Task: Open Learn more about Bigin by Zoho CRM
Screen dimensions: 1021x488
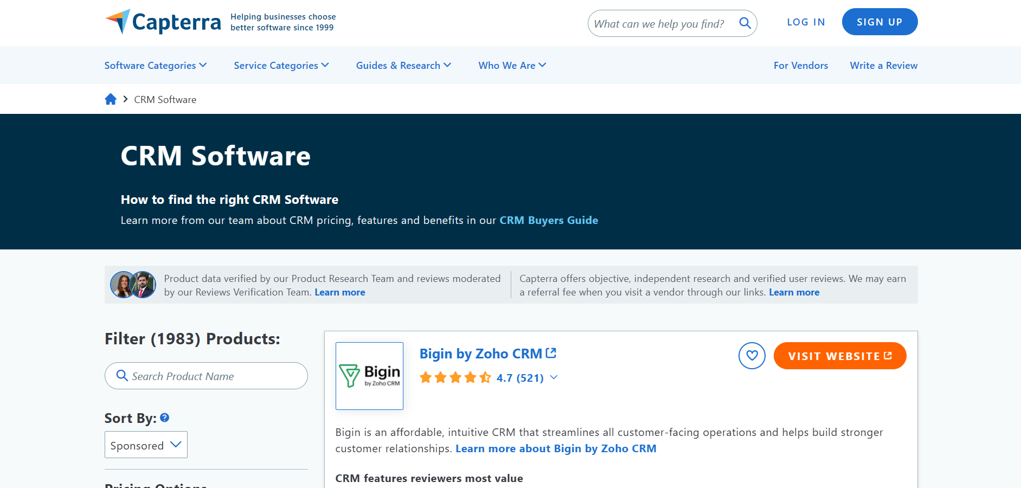Action: click(556, 448)
